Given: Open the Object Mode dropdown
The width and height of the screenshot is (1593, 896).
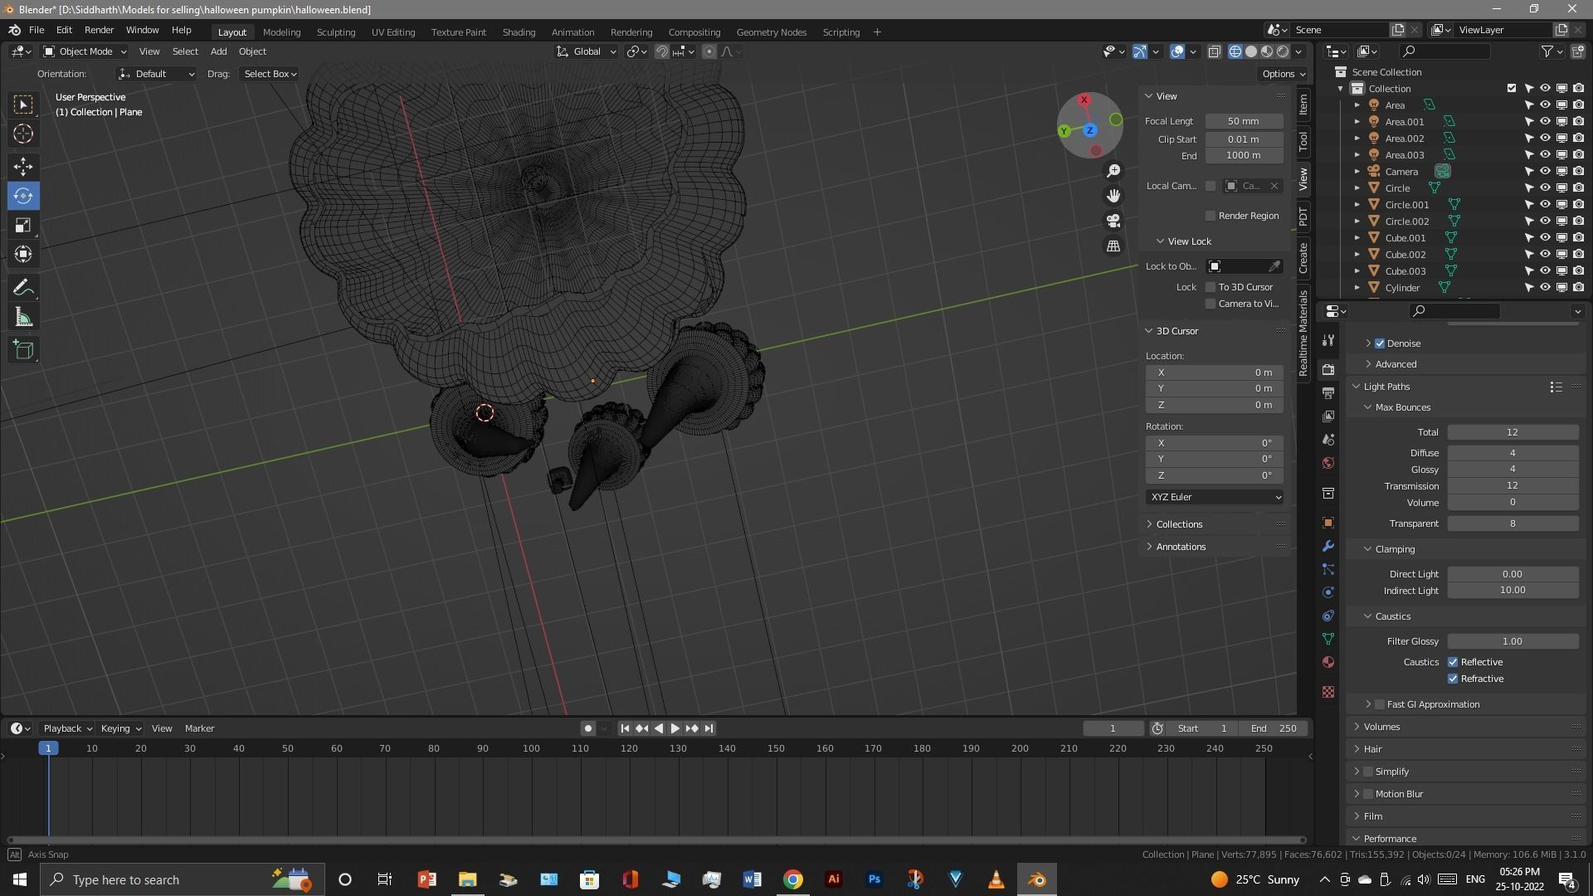Looking at the screenshot, I should tap(85, 51).
